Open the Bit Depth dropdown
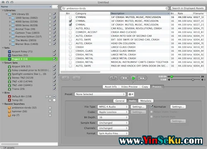The image size is (207, 149). point(113,118)
